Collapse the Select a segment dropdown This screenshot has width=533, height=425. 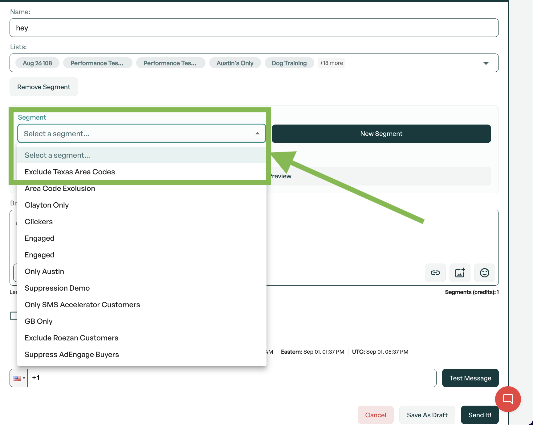click(257, 133)
